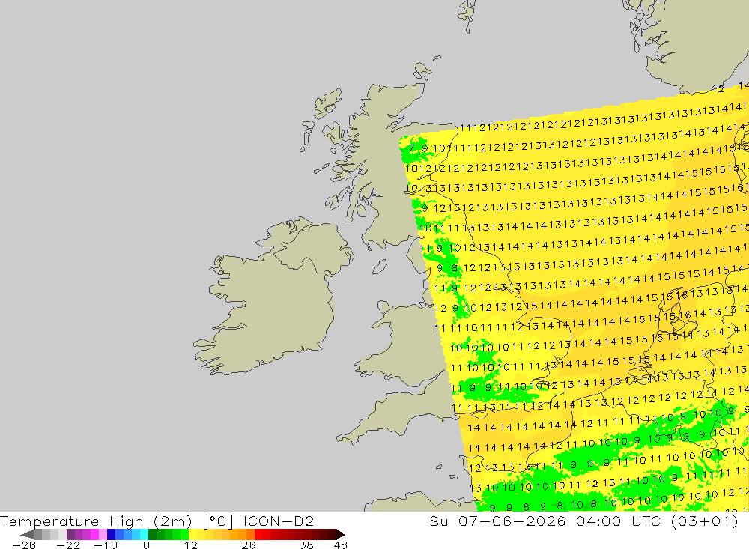
Task: Click the '7' temperature value off Scotland's east coast
Action: (x=411, y=148)
